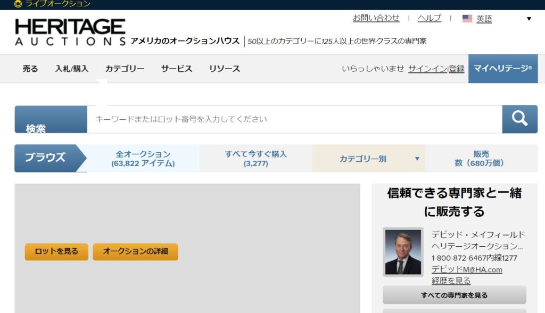This screenshot has width=545, height=313.
Task: Click the デビッドM@HA.com email link
Action: (x=467, y=269)
